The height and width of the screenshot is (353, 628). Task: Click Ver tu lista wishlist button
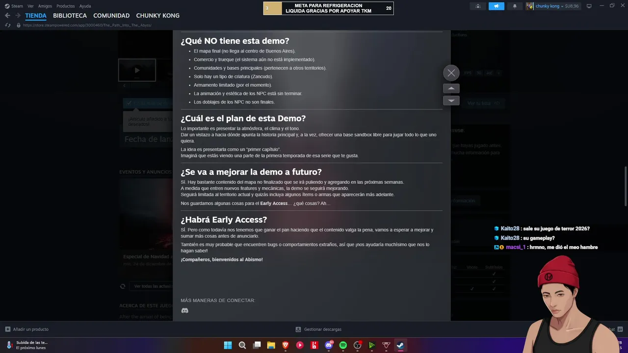coord(484,103)
